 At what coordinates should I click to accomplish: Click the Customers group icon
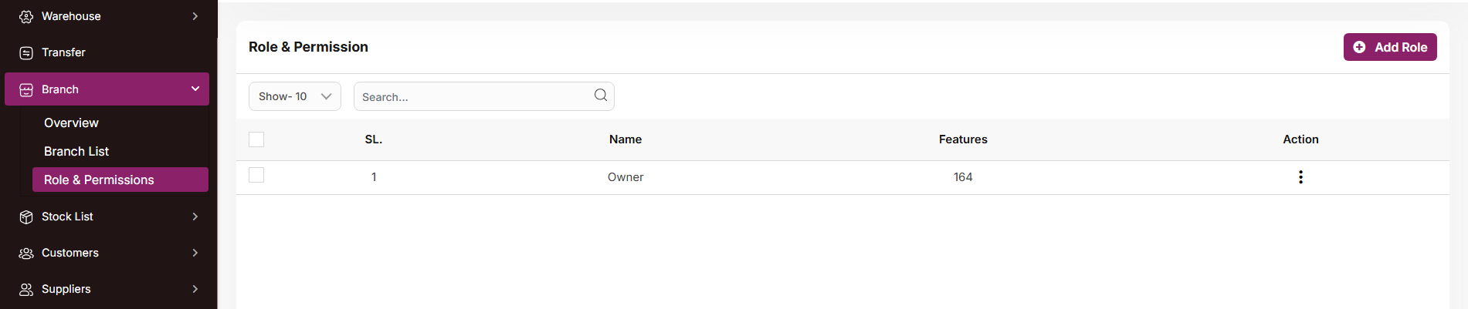pyautogui.click(x=26, y=253)
